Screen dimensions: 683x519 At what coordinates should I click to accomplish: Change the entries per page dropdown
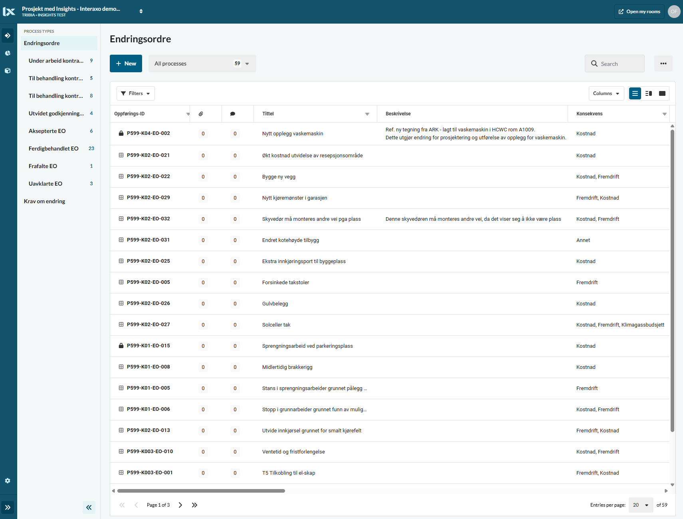641,505
